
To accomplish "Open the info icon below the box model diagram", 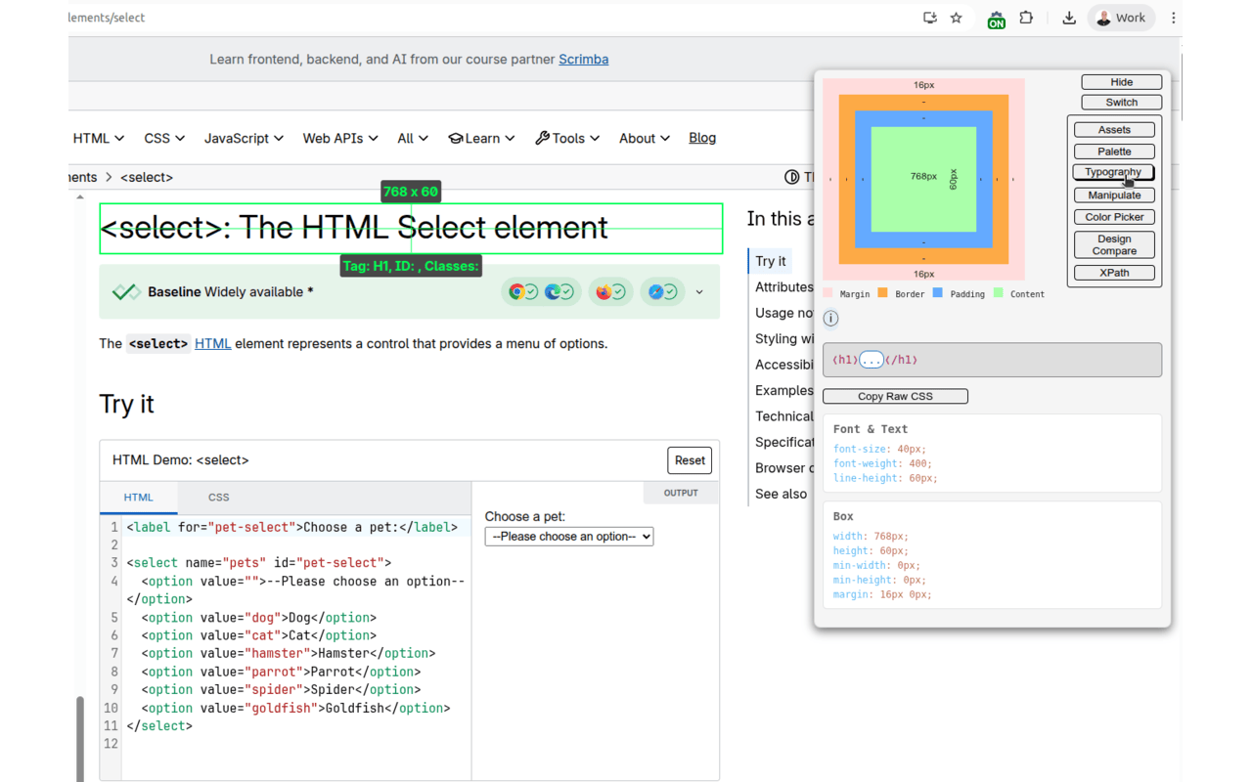I will click(x=829, y=318).
